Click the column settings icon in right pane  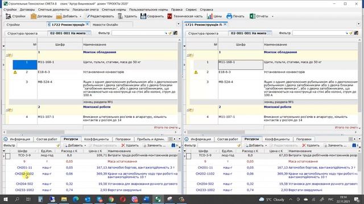coord(356,33)
